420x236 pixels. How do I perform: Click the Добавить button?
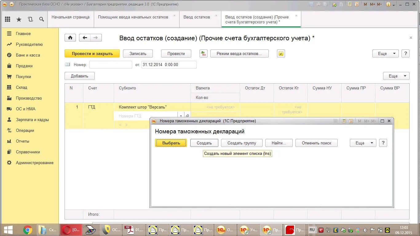(80, 76)
